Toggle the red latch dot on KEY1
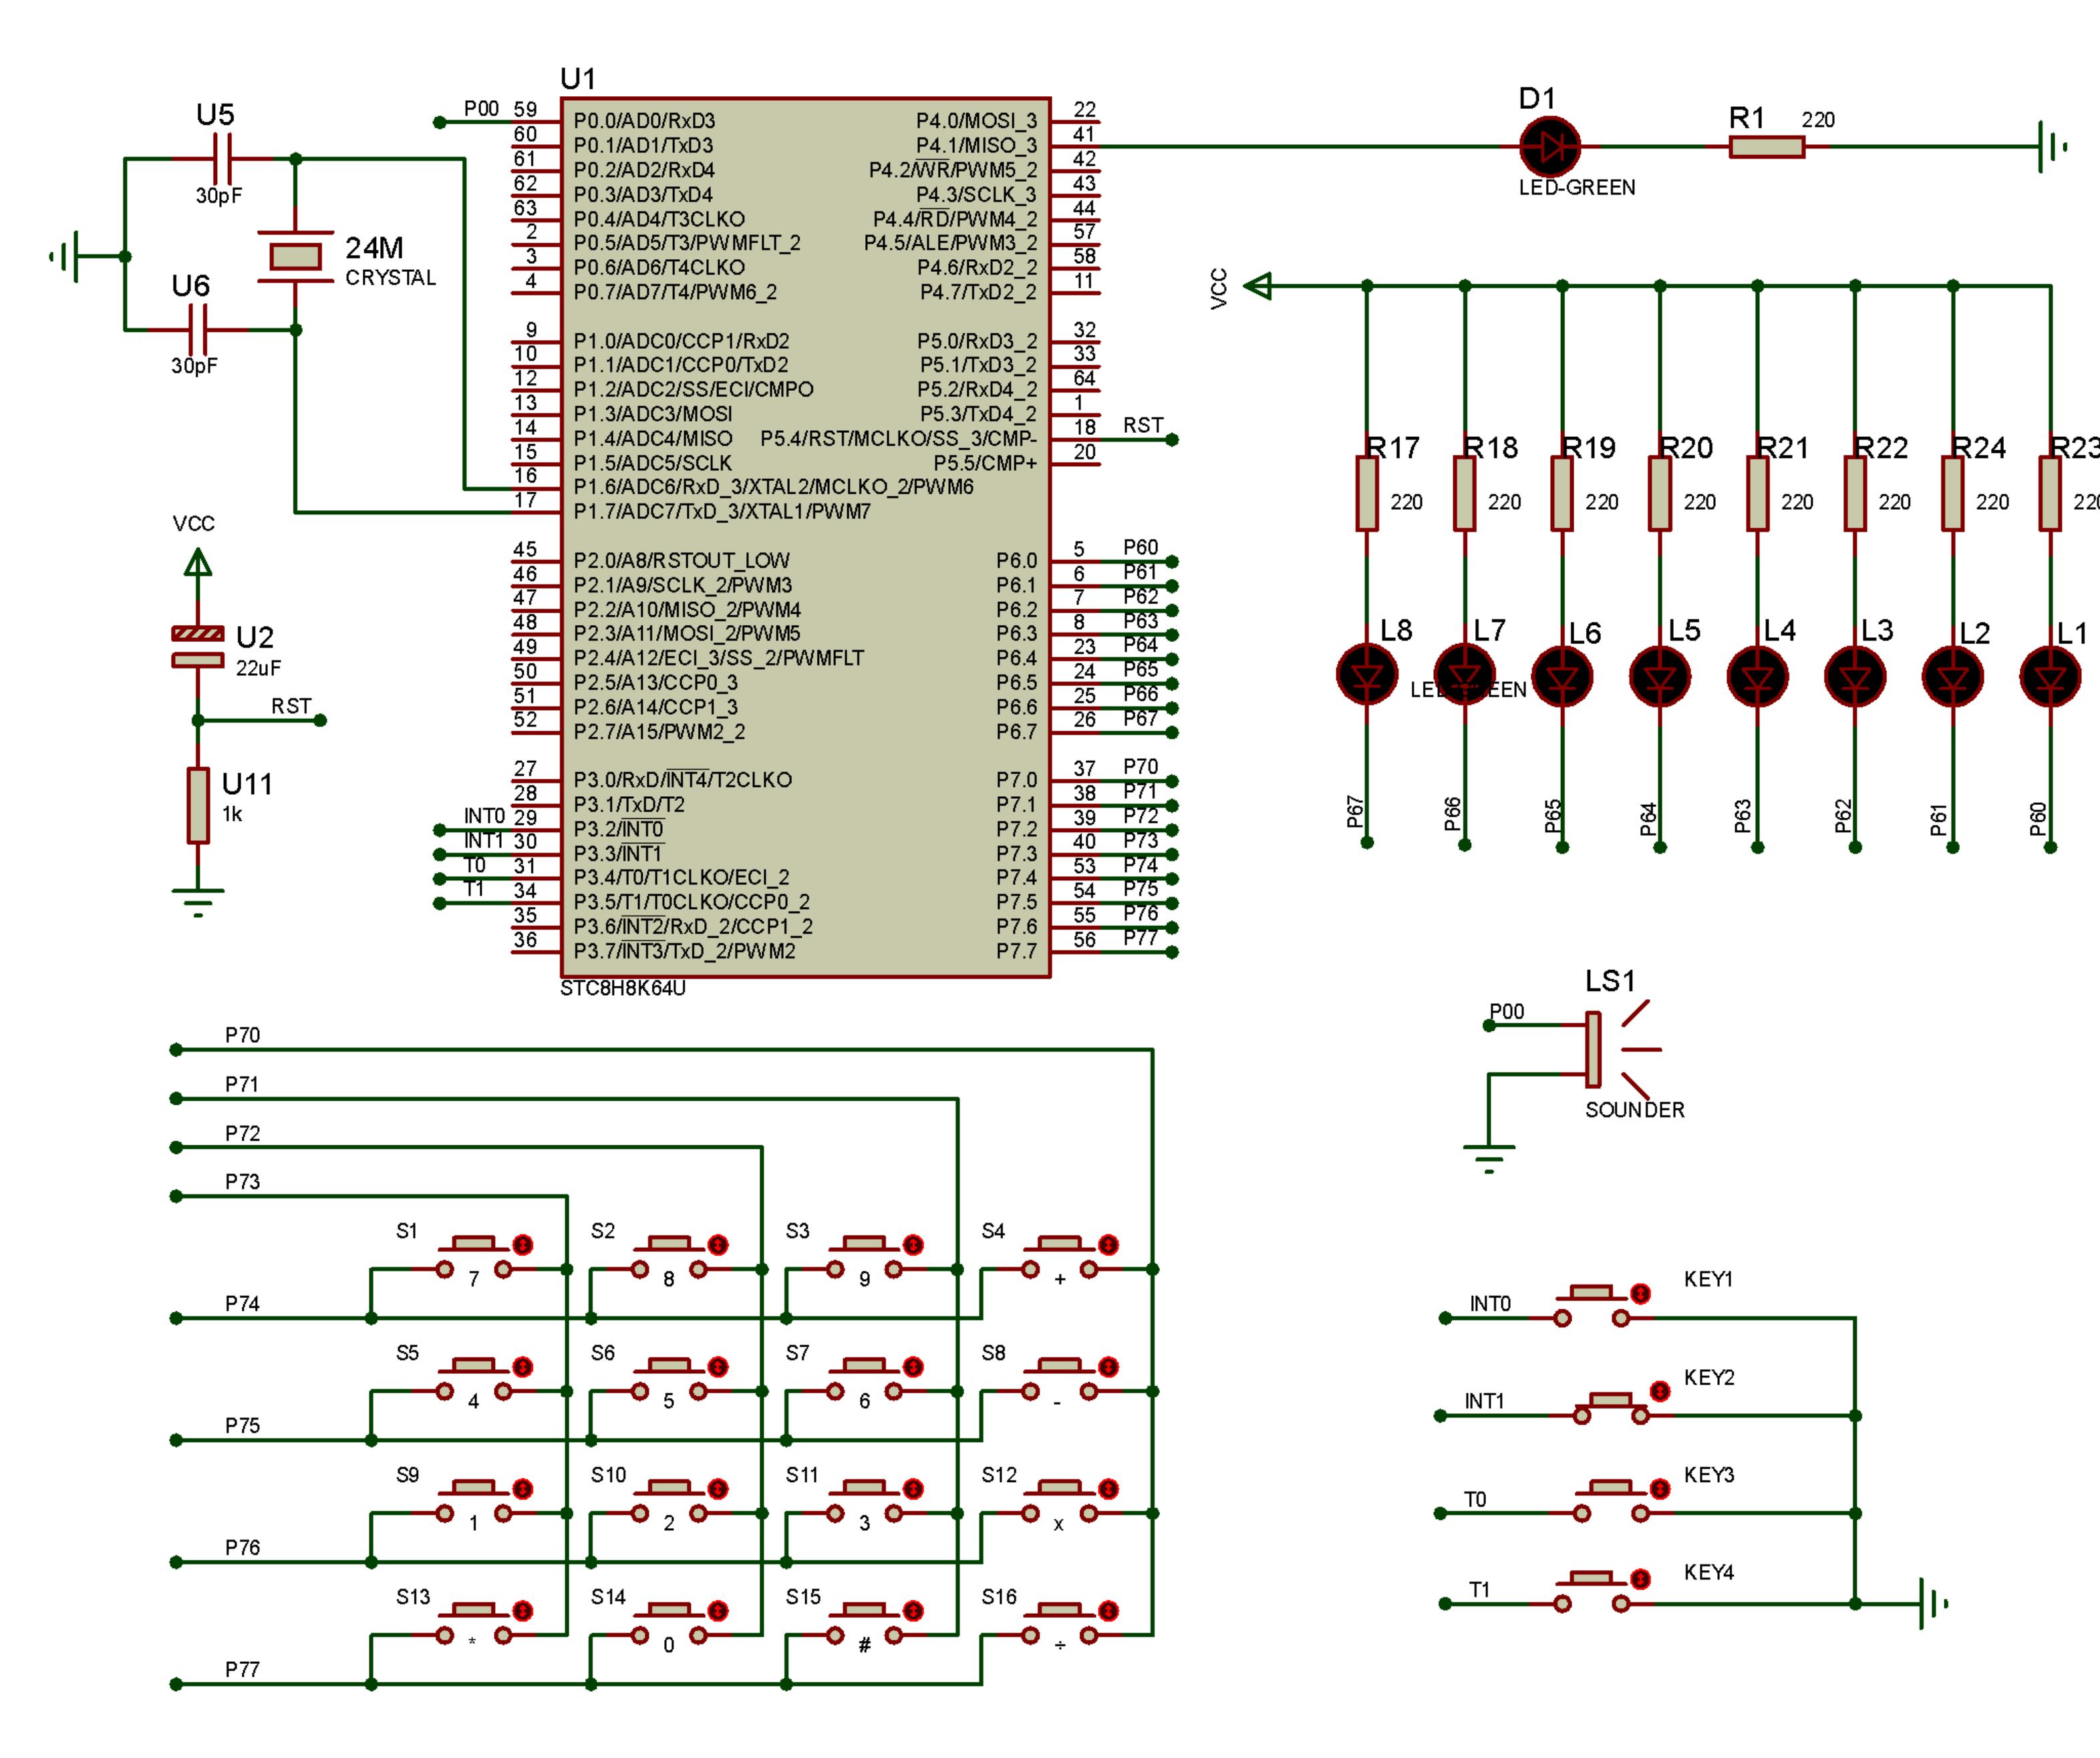 click(x=1640, y=1294)
